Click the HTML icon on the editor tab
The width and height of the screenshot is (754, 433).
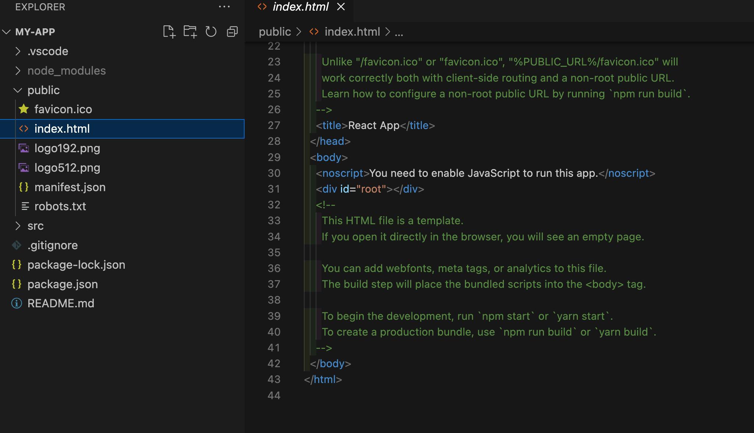262,7
